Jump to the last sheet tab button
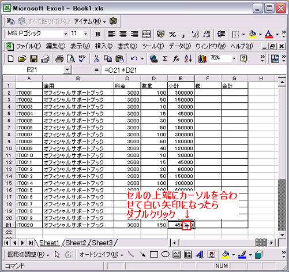The width and height of the screenshot is (289, 272). click(31, 243)
